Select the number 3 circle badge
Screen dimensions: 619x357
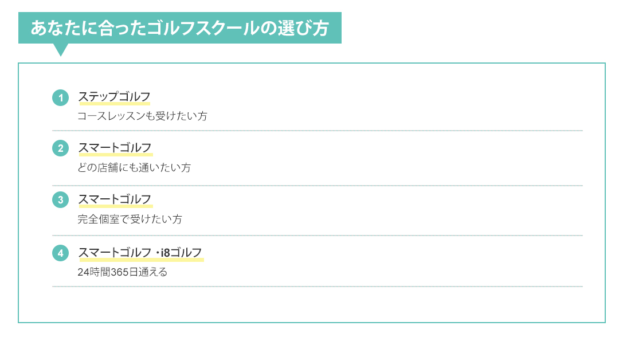pyautogui.click(x=60, y=200)
